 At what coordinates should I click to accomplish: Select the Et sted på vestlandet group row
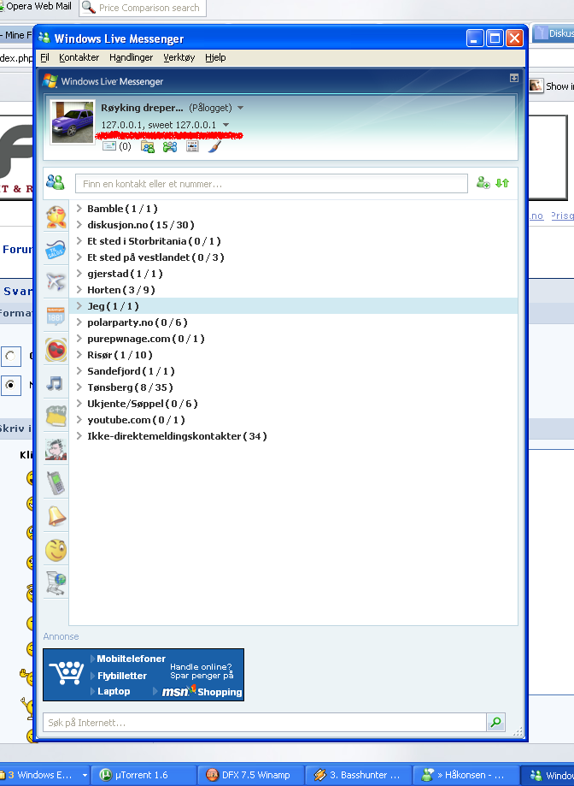pos(293,257)
